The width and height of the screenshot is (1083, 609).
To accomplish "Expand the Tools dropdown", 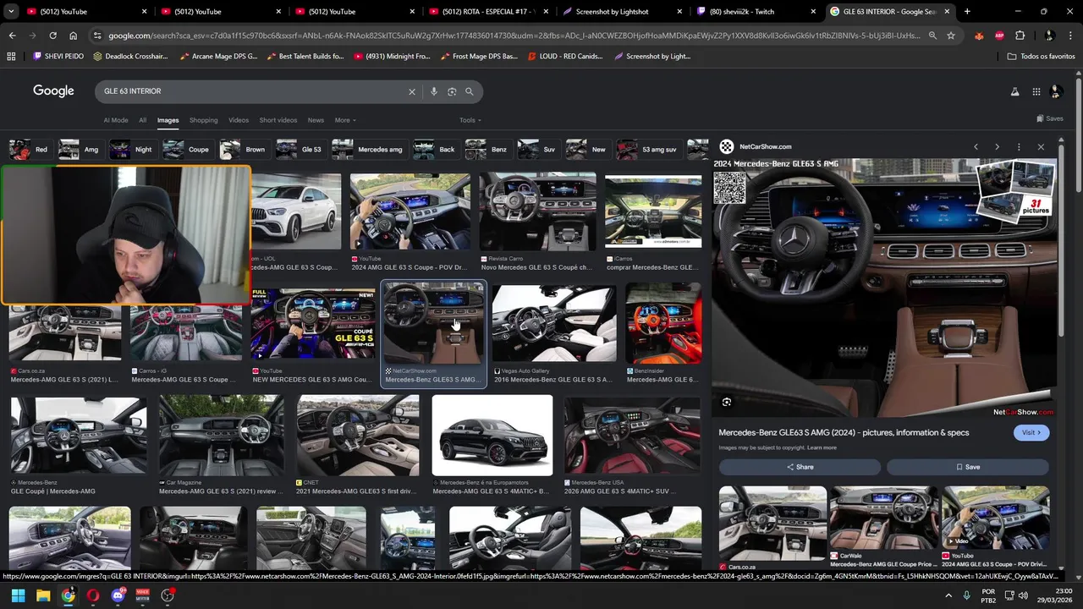I will (470, 120).
